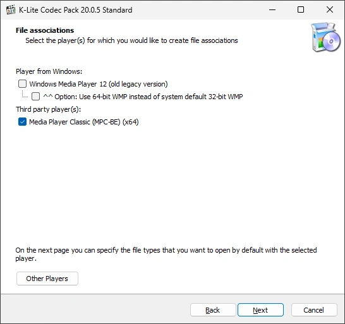
Task: Click 'K-Lite Codec Pack 20.0.5 Standard' title text
Action: click(x=76, y=10)
